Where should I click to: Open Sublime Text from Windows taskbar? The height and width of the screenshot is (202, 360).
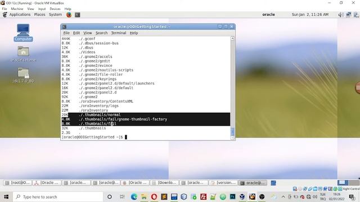[164, 197]
